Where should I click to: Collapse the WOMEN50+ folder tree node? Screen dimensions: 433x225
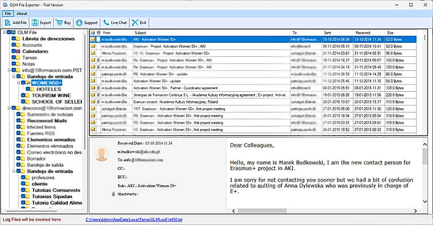pyautogui.click(x=18, y=83)
